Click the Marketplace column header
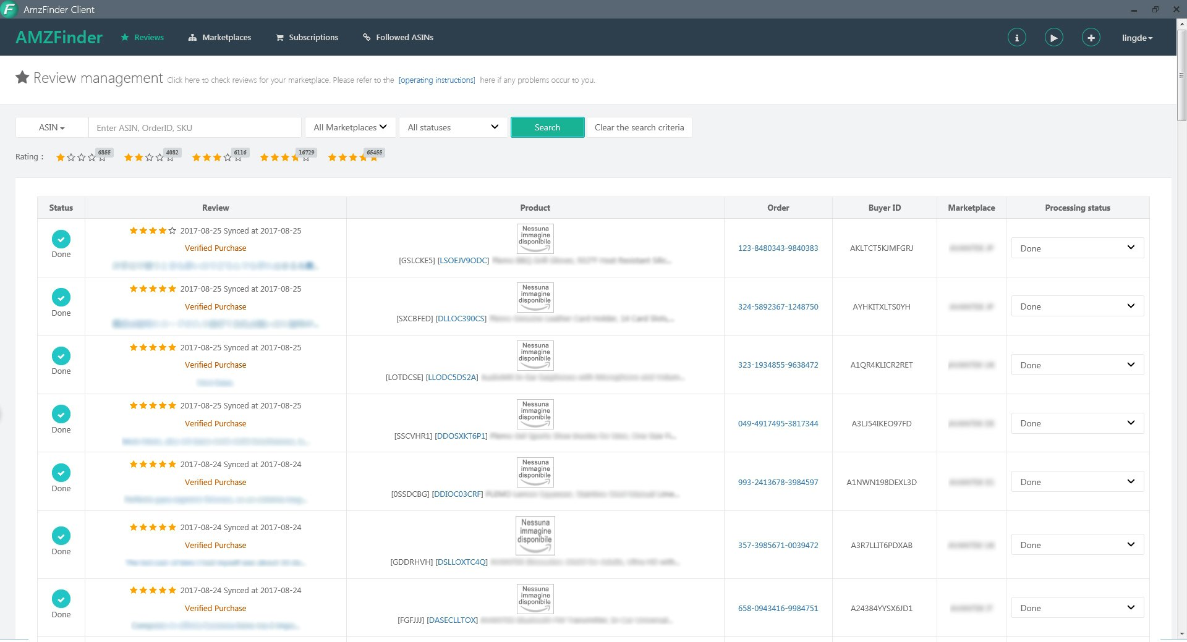Image resolution: width=1187 pixels, height=642 pixels. (x=971, y=208)
